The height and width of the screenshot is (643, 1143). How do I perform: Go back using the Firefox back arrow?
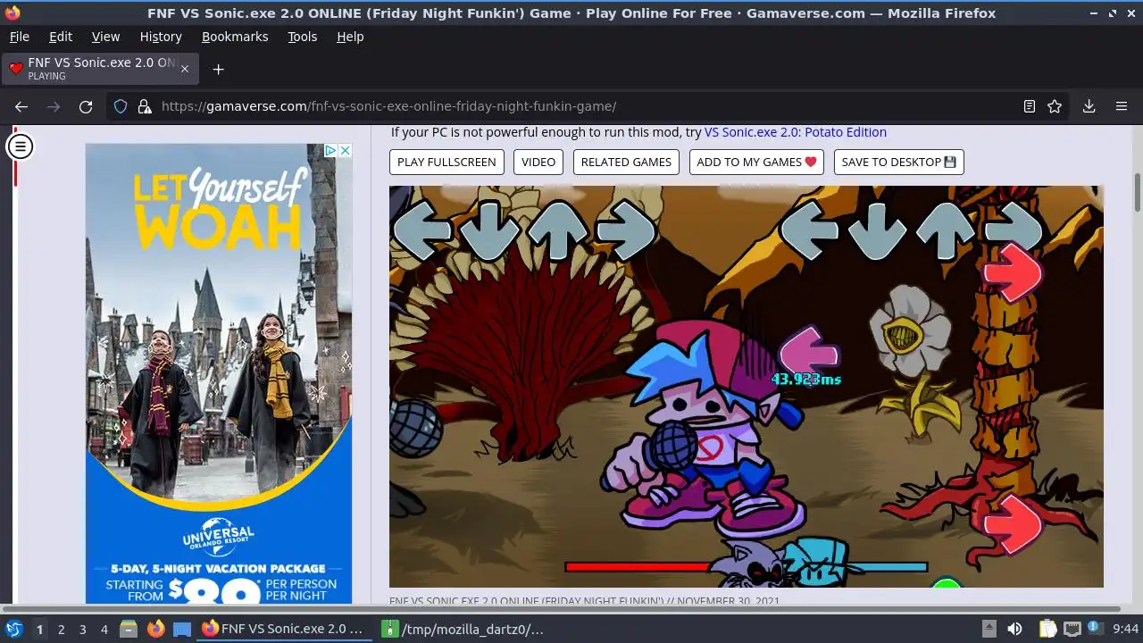pyautogui.click(x=21, y=106)
